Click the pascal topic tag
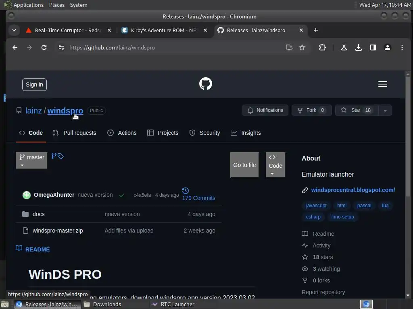Image resolution: width=413 pixels, height=309 pixels. point(364,206)
